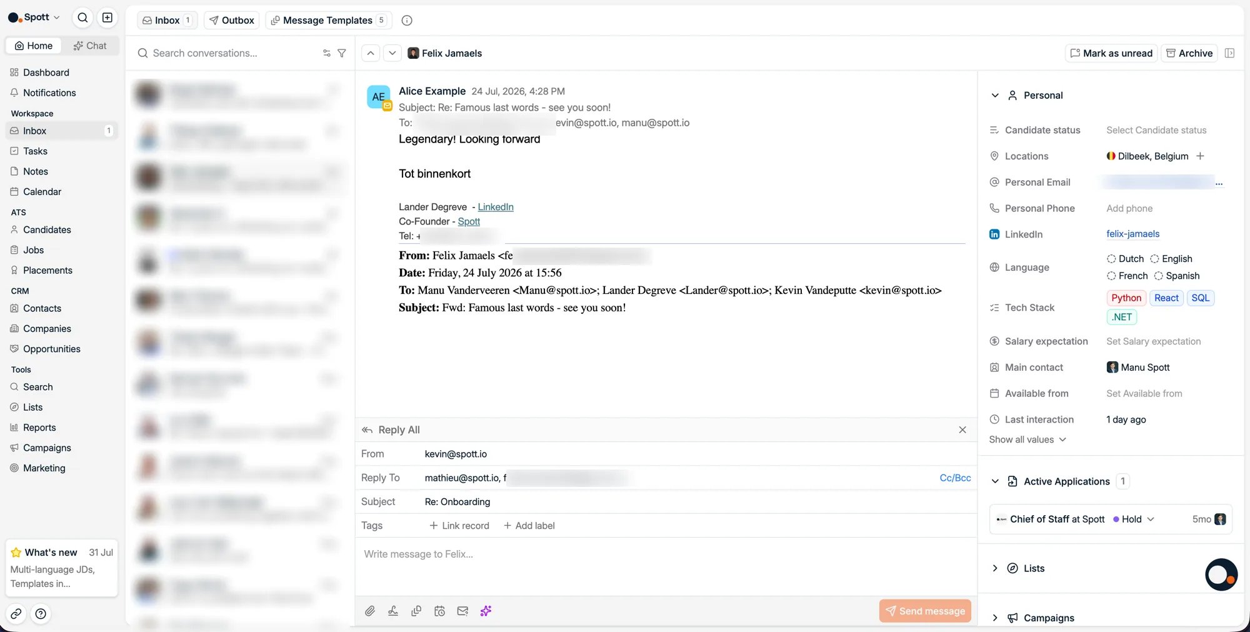Go to previous conversation up arrow
This screenshot has height=632, width=1250.
click(371, 53)
